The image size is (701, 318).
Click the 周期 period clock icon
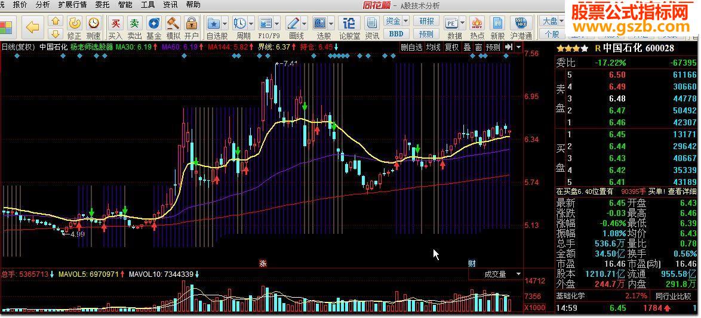click(240, 23)
